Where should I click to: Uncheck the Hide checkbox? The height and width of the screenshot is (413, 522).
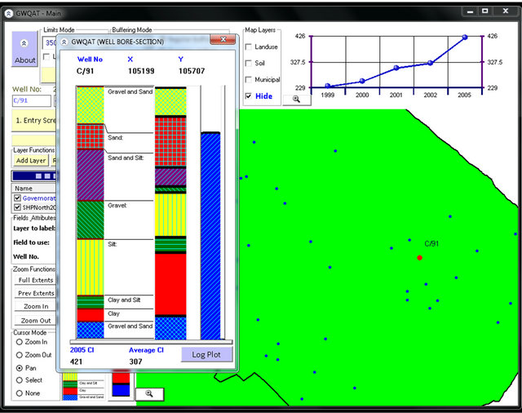(x=250, y=96)
